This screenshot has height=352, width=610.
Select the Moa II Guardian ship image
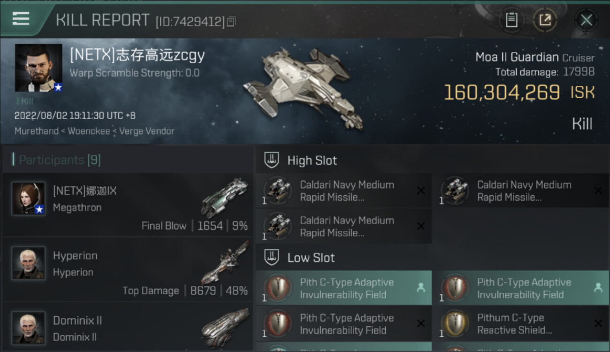304,87
